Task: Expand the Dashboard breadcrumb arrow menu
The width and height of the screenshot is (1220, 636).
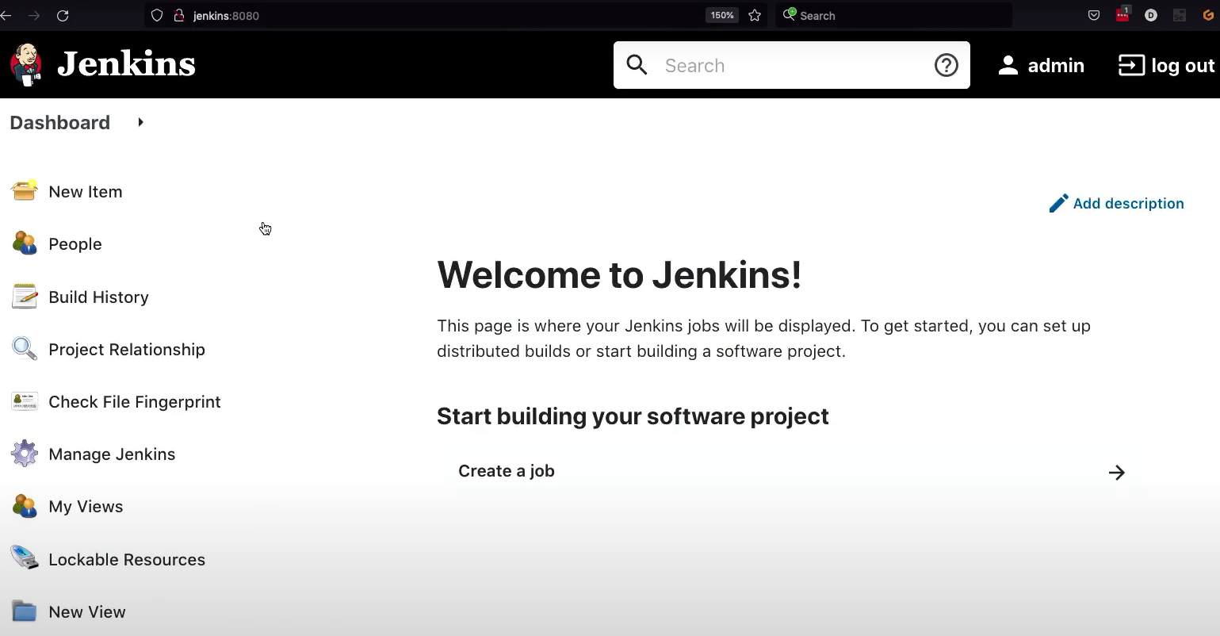Action: pos(140,122)
